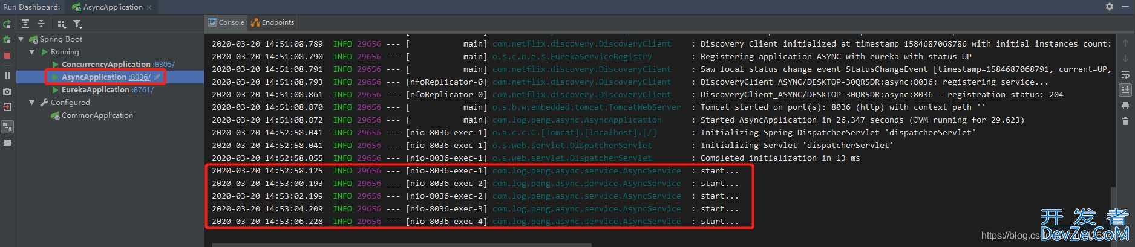Click the Spring leaf icon beside CommonApplication
Viewport: 1135px width, 247px height.
click(55, 115)
